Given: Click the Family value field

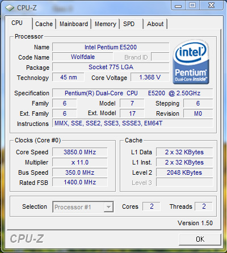Looking at the screenshot, I should pos(65,103).
